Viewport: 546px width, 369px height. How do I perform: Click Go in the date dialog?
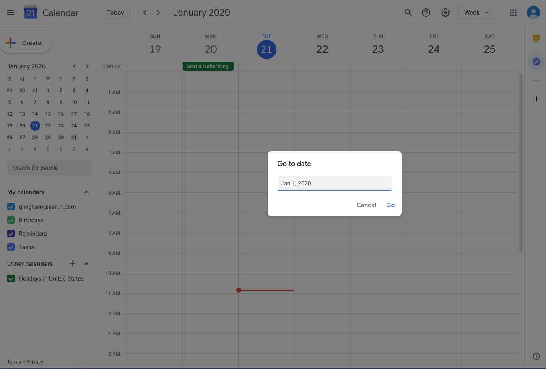pos(390,205)
